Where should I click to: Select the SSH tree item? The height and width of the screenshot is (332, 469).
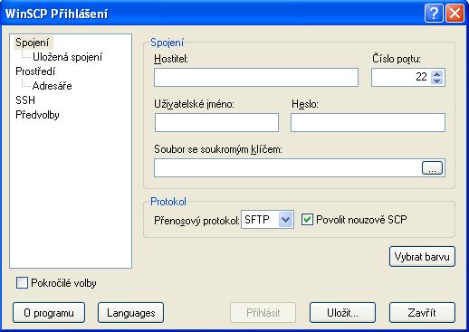[x=25, y=100]
